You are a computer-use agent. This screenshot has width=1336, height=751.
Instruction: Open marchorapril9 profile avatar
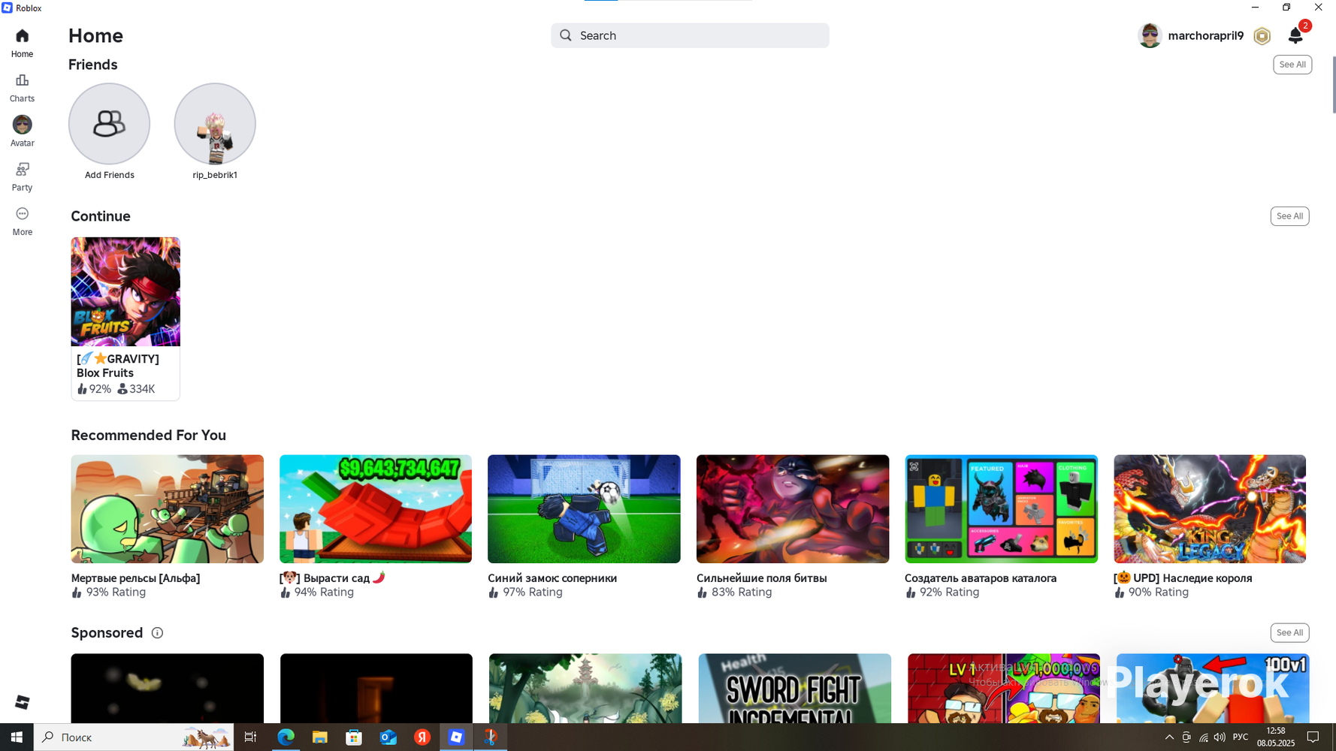pos(1150,35)
